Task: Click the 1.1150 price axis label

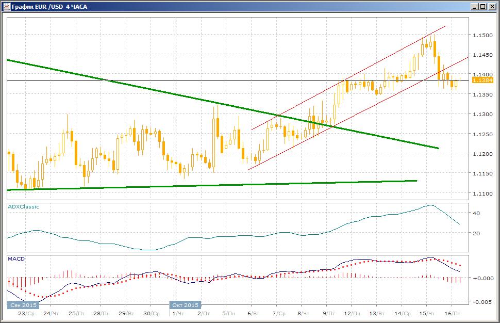Action: click(482, 174)
